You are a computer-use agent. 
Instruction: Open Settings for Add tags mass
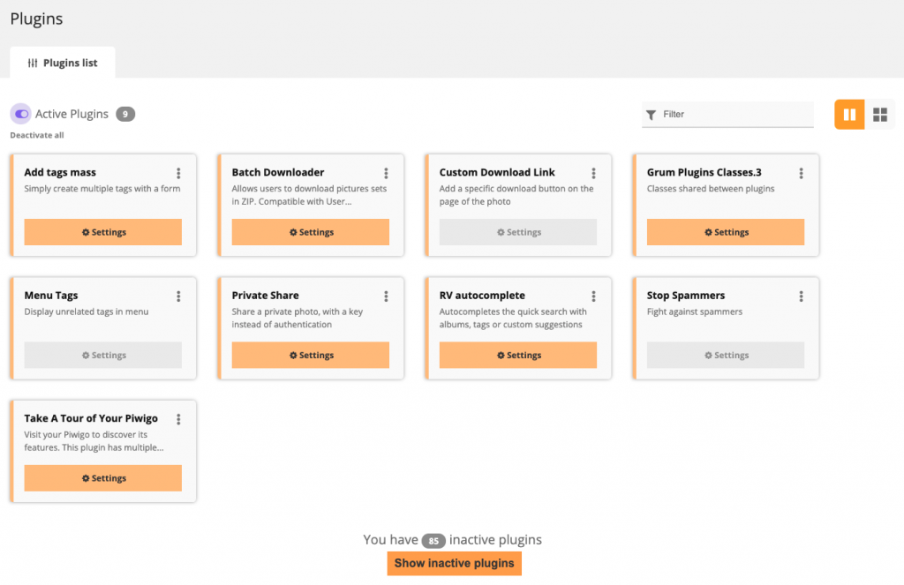tap(103, 232)
